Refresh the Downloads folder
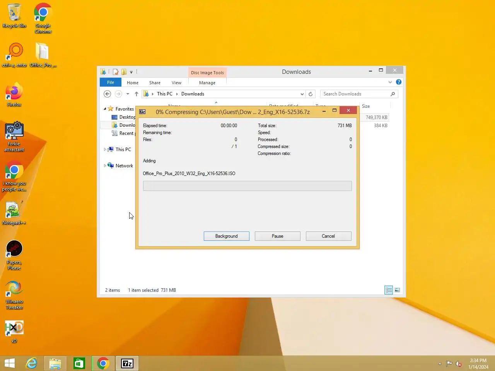 pyautogui.click(x=311, y=94)
